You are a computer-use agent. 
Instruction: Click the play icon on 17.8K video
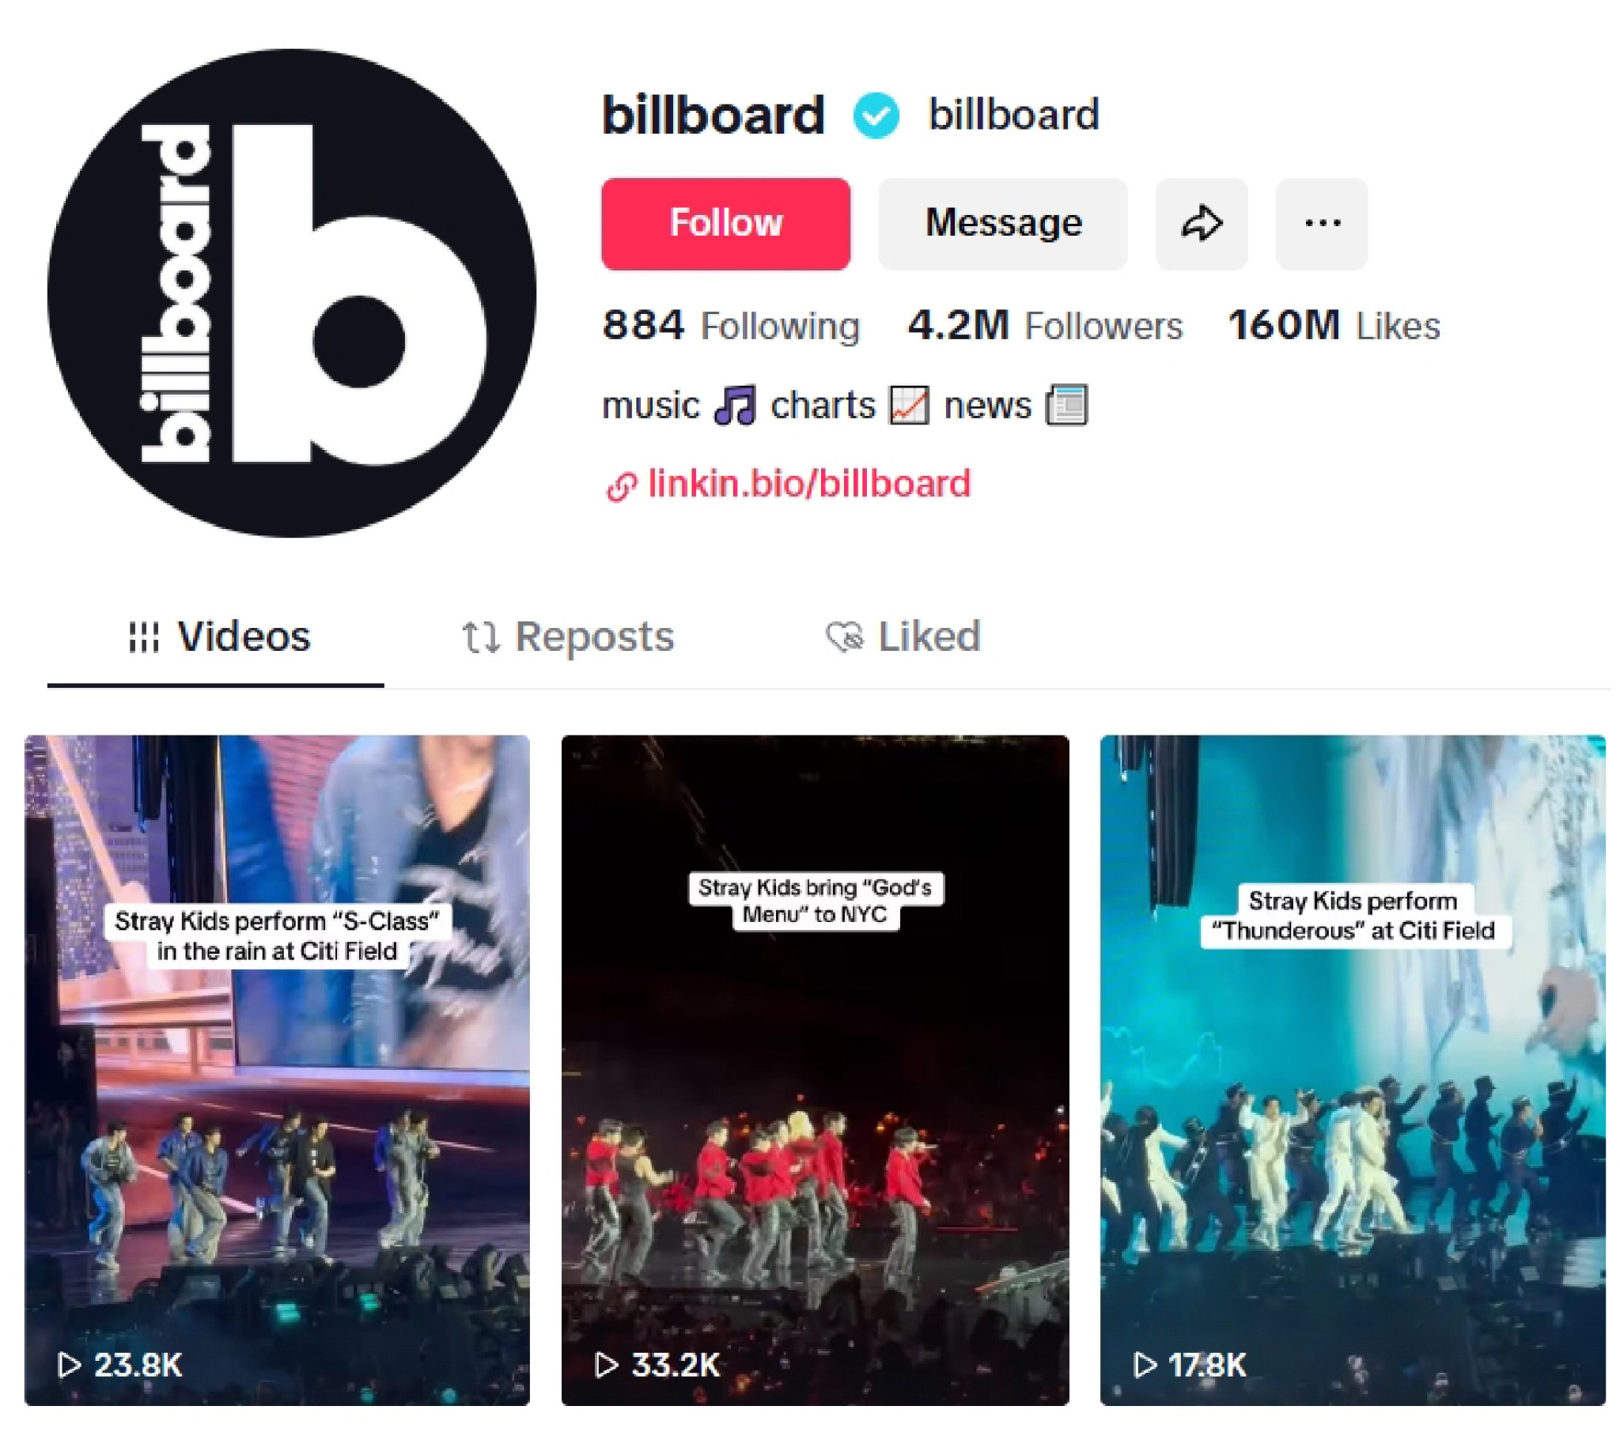1145,1364
